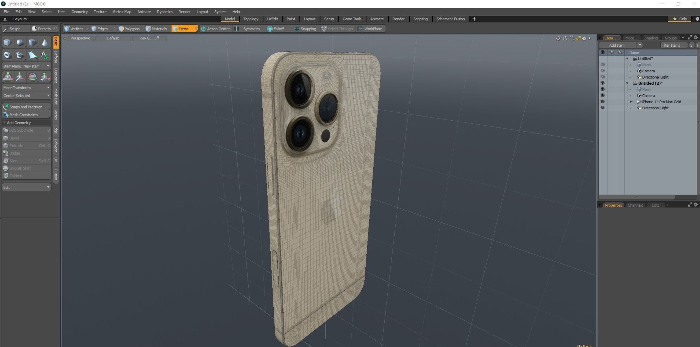This screenshot has width=700, height=347.
Task: Collapse the Untitled (2)* scene tree
Action: (627, 83)
